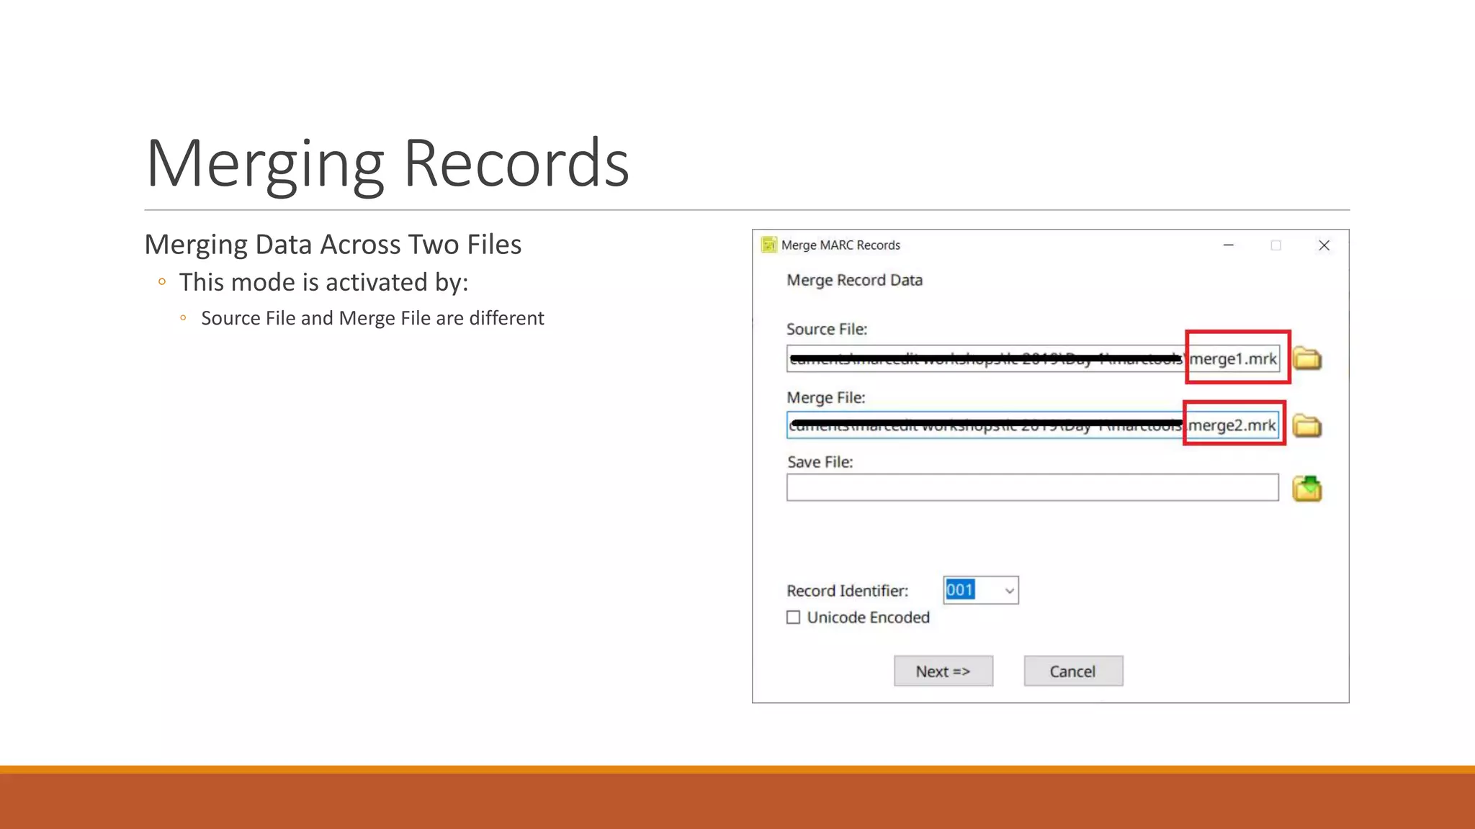Click the Record Identifier label

point(847,591)
